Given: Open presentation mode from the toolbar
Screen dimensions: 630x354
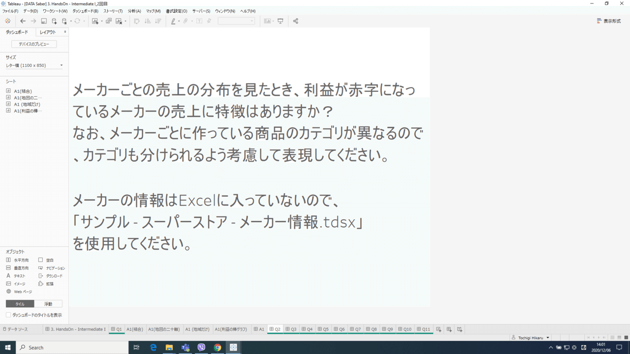Looking at the screenshot, I should 281,21.
